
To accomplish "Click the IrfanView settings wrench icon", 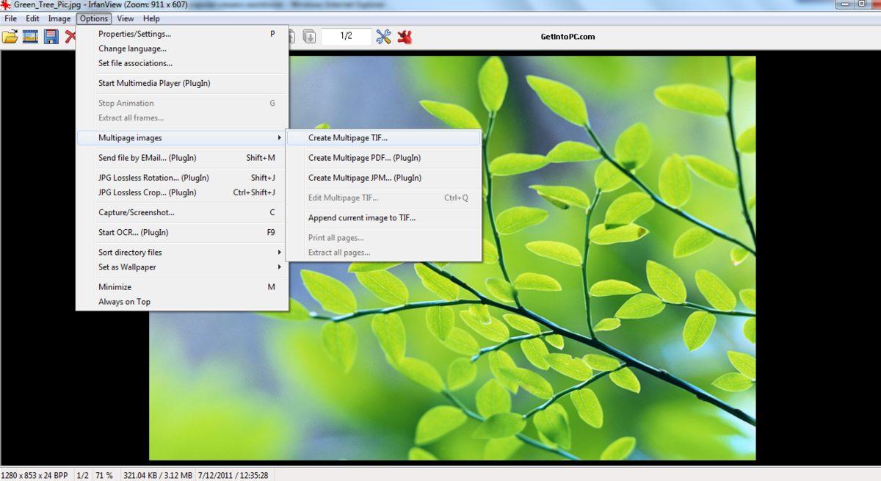I will coord(383,37).
